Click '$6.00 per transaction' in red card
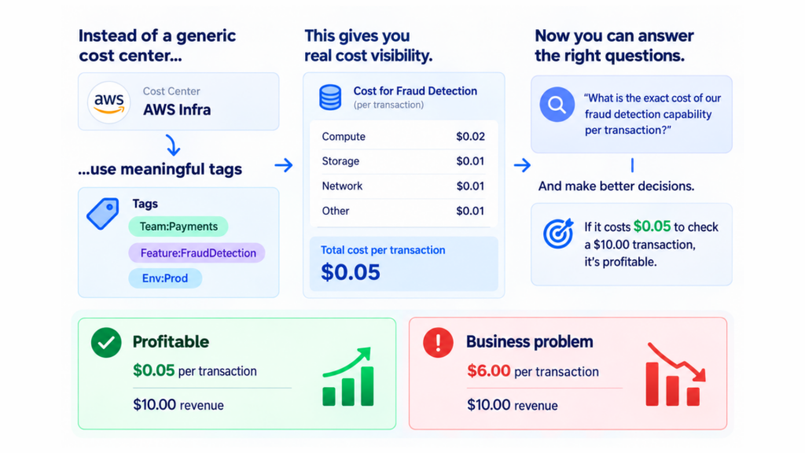Screen dimensions: 805x453 point(532,371)
